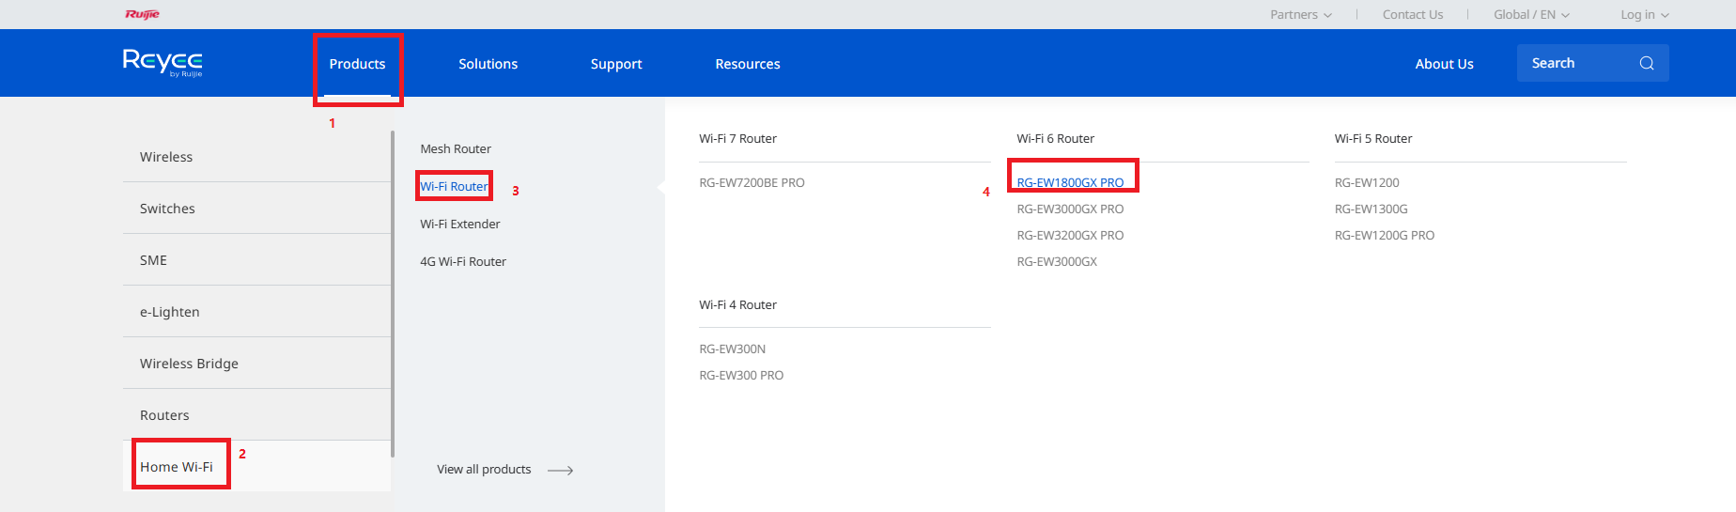
Task: Open RG-EW300N product
Action: point(732,349)
